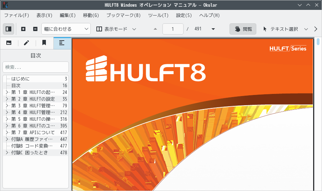Viewport: 322px width, 191px height.
Task: Expand 第 5 章 HULFTの操… tree node
Action: point(7,119)
